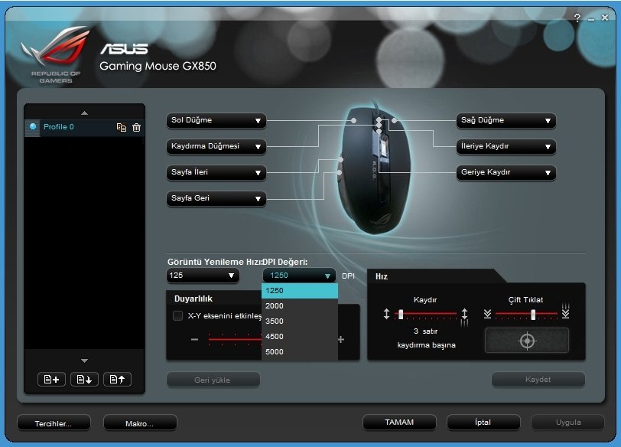Open the Sağ Düğme dropdown
This screenshot has height=447, width=621.
coord(506,120)
